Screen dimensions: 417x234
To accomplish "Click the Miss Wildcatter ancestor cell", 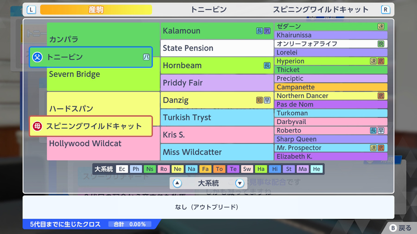I will point(217,152).
